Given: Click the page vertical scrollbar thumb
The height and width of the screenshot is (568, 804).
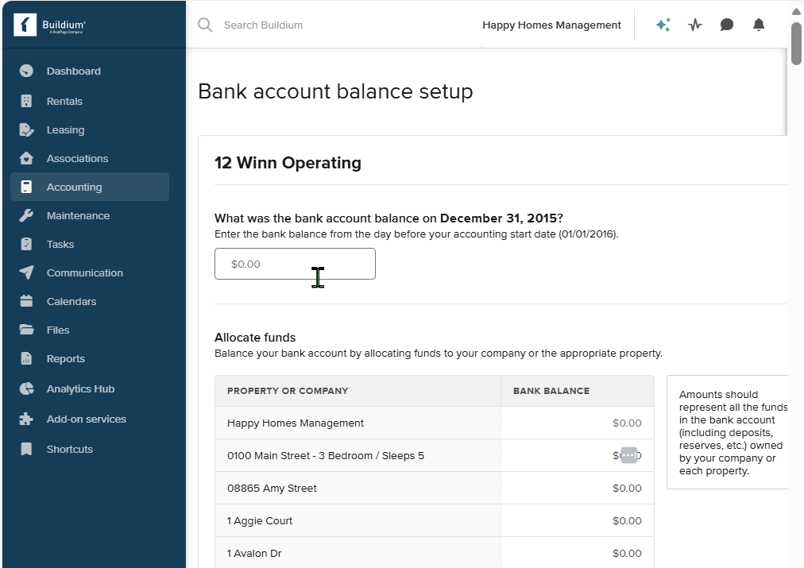Looking at the screenshot, I should (x=796, y=44).
